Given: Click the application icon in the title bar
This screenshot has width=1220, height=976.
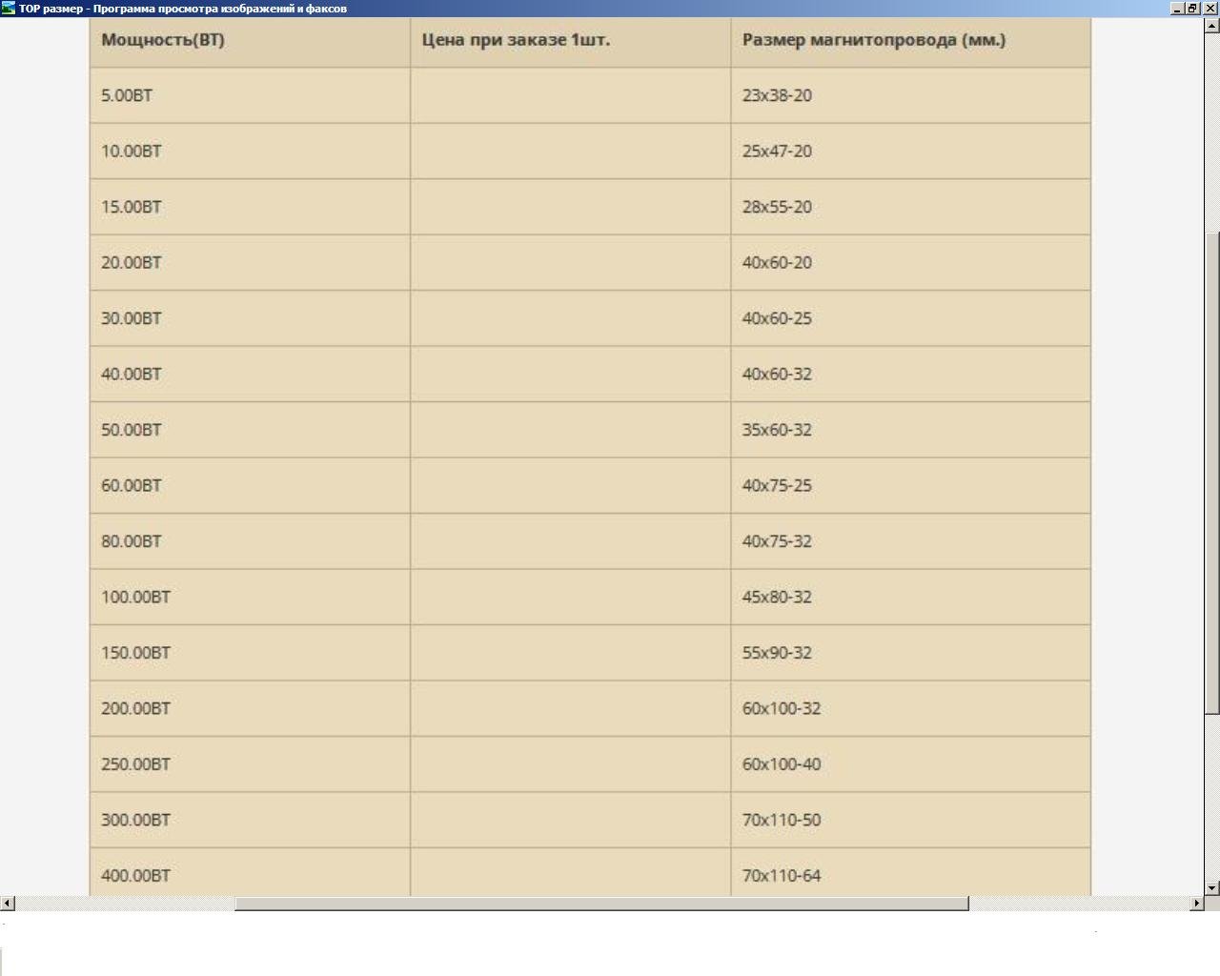Looking at the screenshot, I should pyautogui.click(x=9, y=9).
